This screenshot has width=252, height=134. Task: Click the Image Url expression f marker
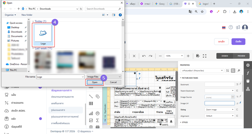[240, 103]
